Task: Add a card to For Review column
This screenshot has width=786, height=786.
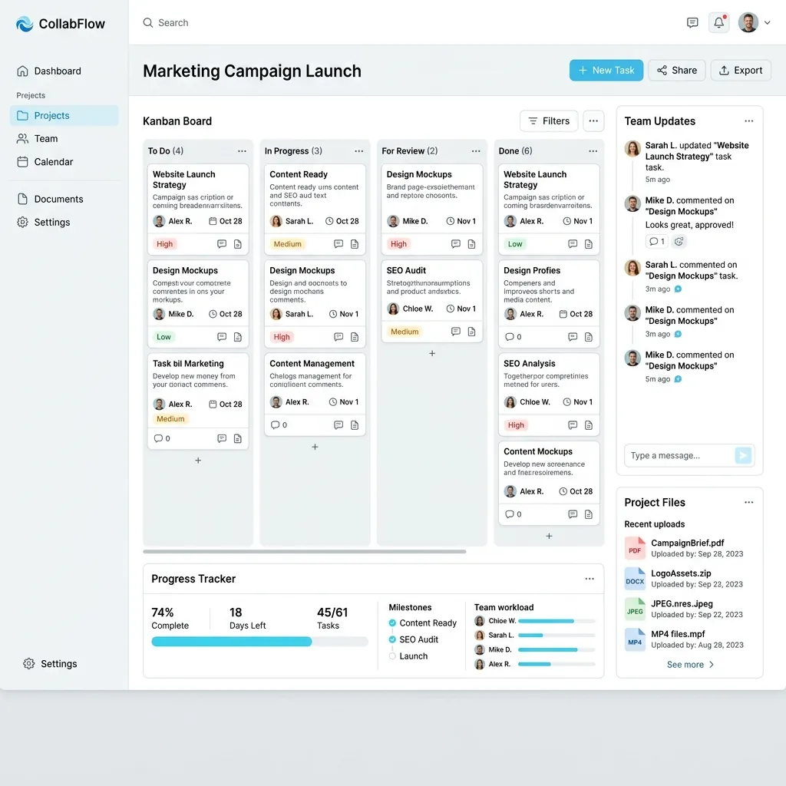Action: click(x=432, y=353)
